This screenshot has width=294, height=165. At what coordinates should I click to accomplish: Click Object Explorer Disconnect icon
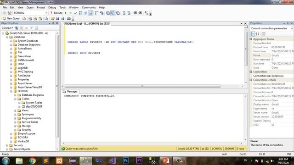point(22,28)
